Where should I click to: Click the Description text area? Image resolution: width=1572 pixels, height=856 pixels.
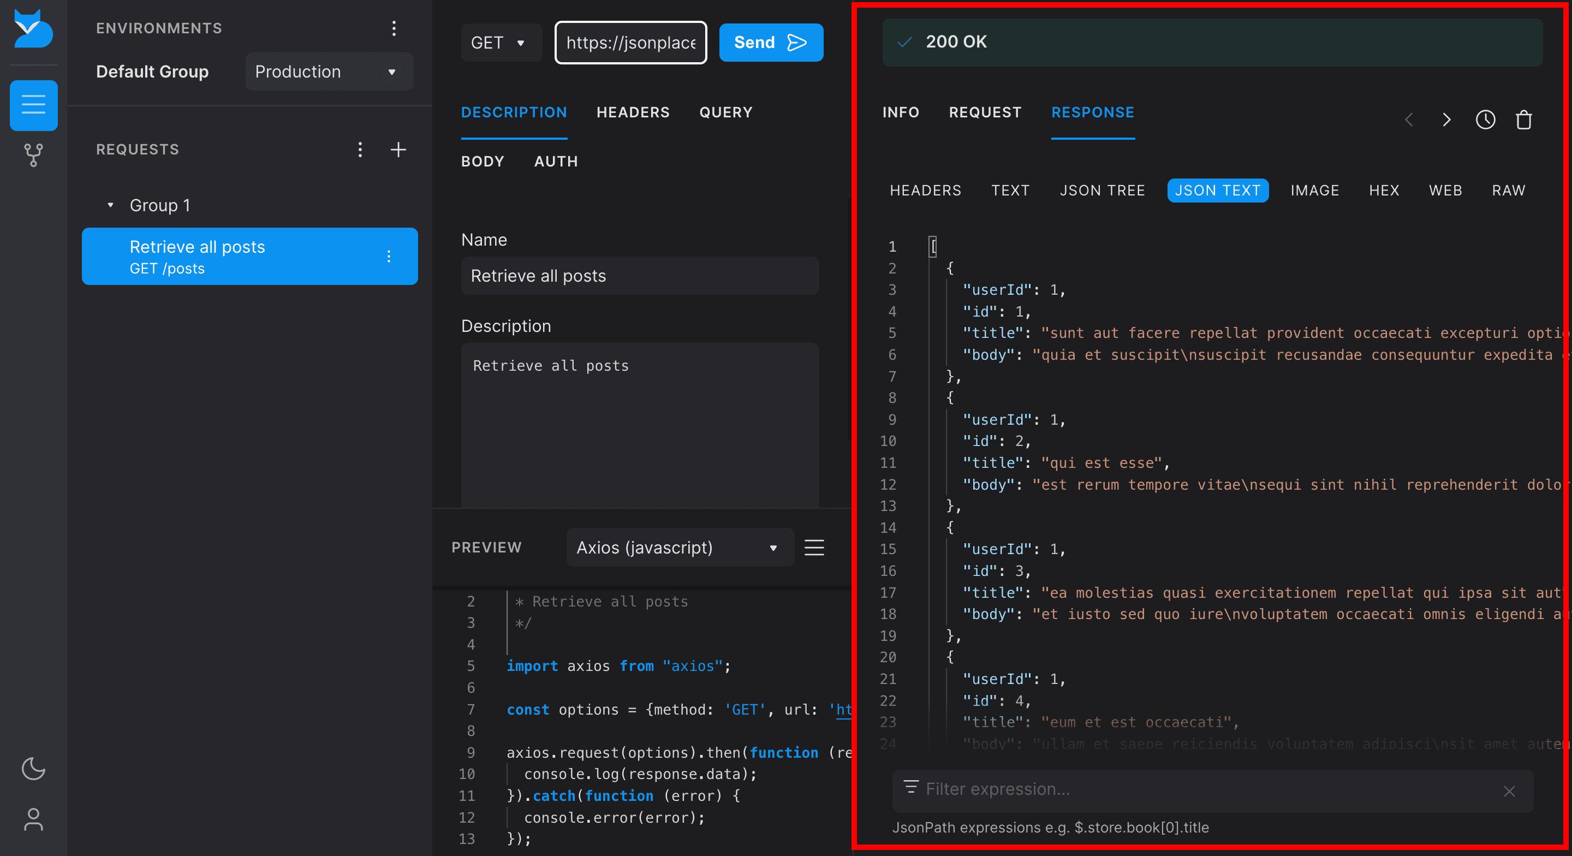640,424
